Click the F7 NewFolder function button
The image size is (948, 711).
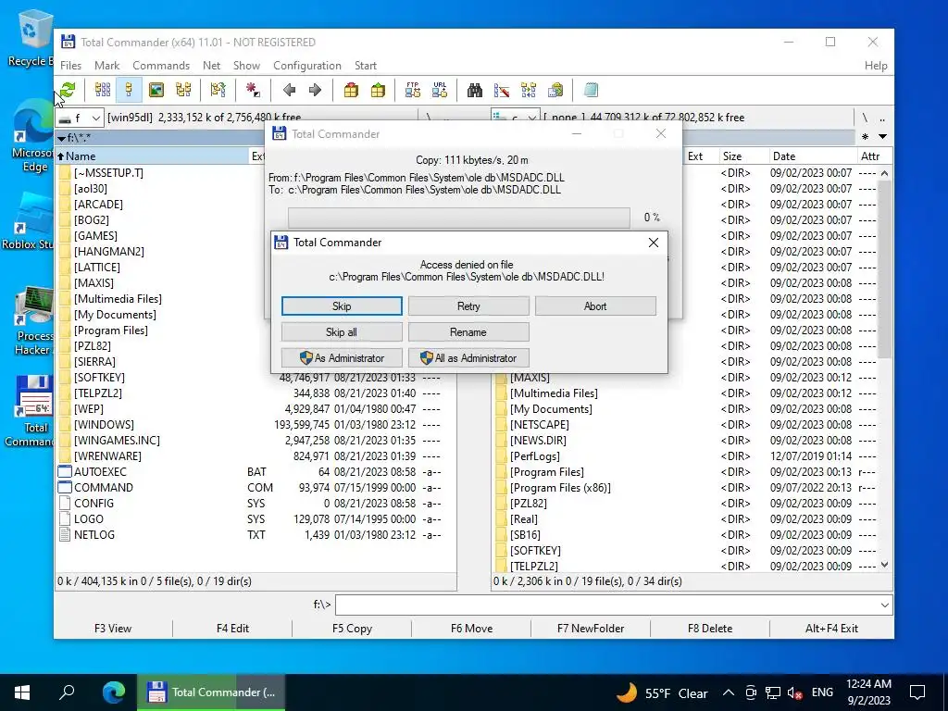(x=591, y=629)
